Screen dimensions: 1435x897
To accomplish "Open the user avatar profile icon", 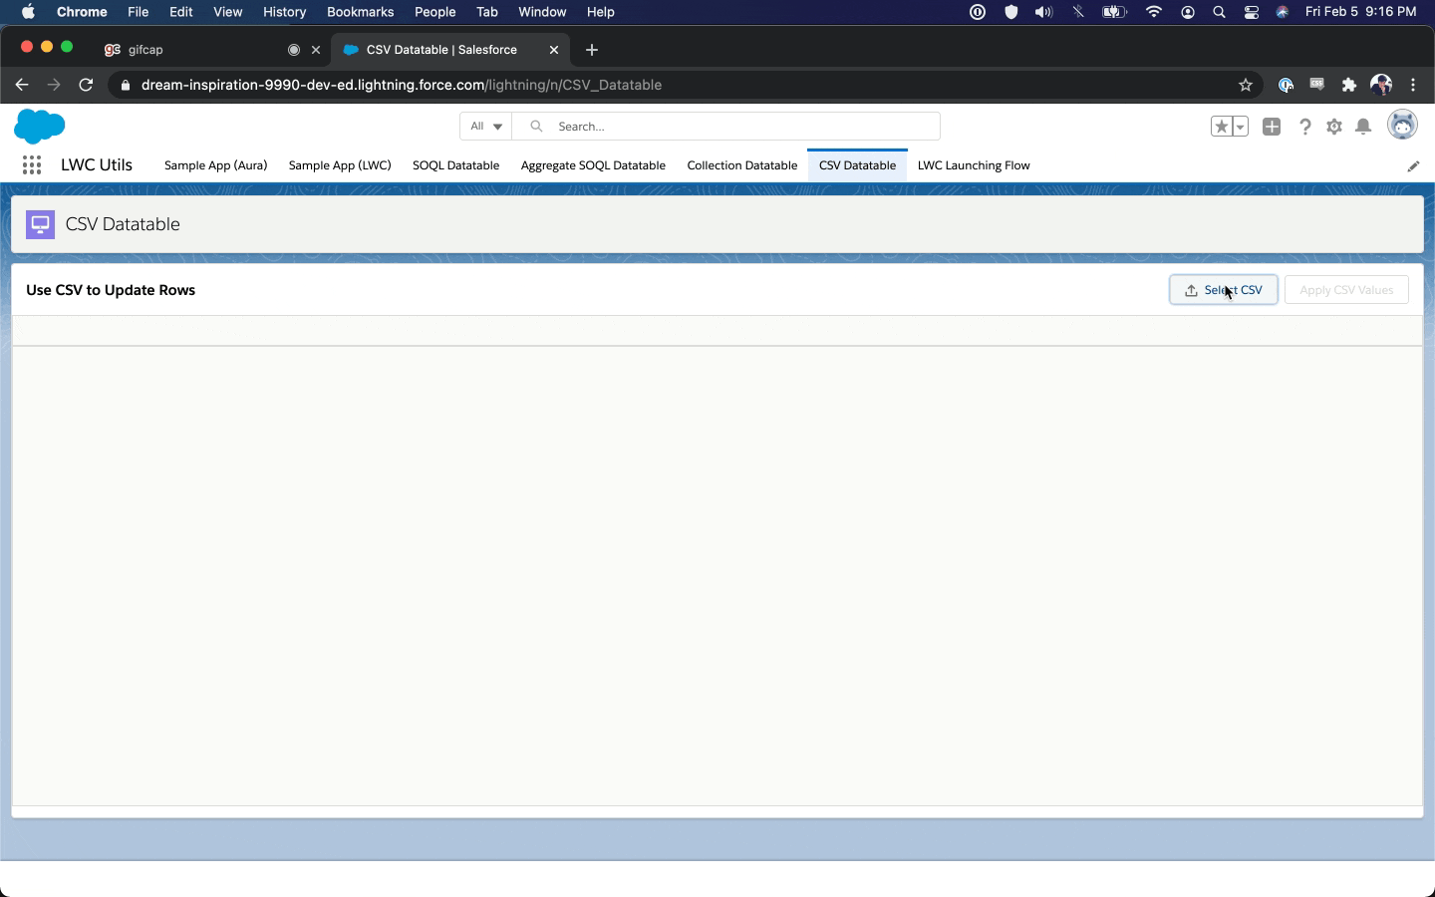I will [x=1403, y=125].
